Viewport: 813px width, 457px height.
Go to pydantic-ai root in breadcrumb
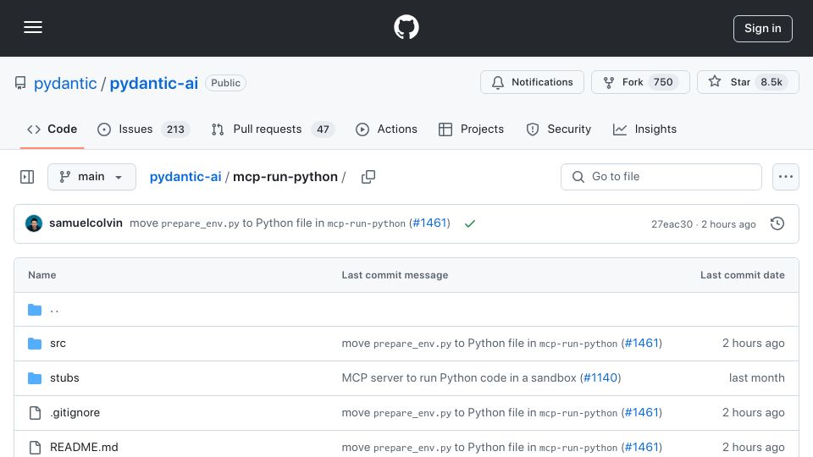pos(185,177)
